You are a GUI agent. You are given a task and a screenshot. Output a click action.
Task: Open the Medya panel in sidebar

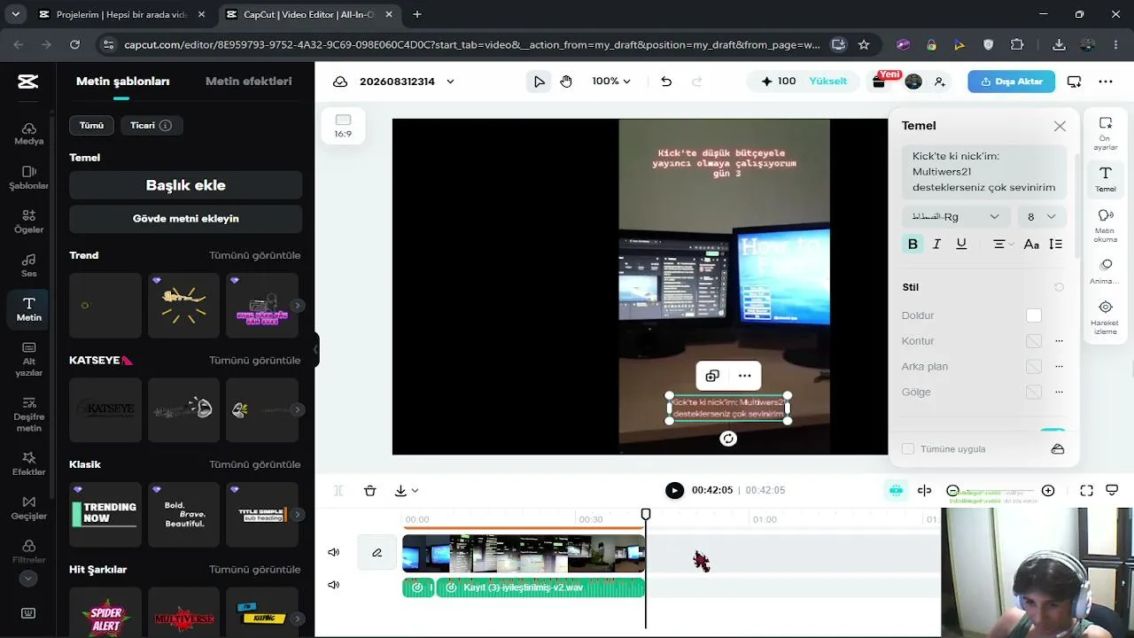[x=28, y=134]
